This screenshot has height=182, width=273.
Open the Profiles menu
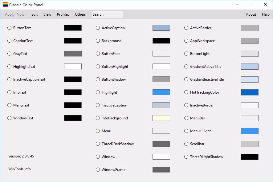63,14
